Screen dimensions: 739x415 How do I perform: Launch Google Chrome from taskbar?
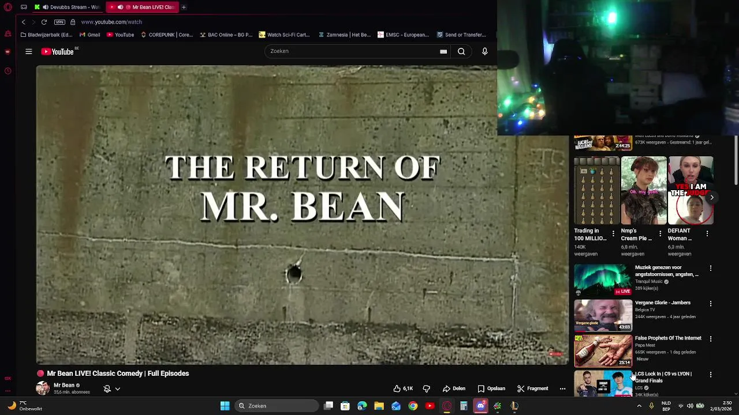[413, 406]
